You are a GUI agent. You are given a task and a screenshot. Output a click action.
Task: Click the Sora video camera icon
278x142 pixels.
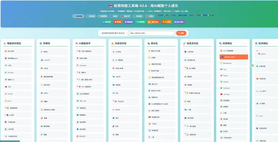221,69
